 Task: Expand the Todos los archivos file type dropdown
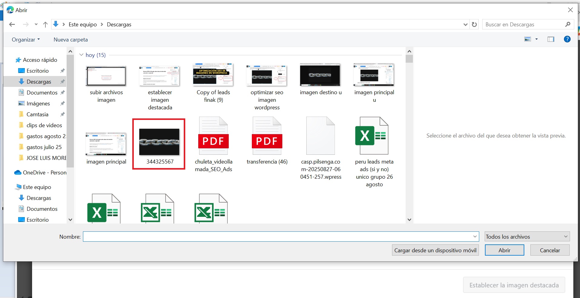pyautogui.click(x=527, y=237)
